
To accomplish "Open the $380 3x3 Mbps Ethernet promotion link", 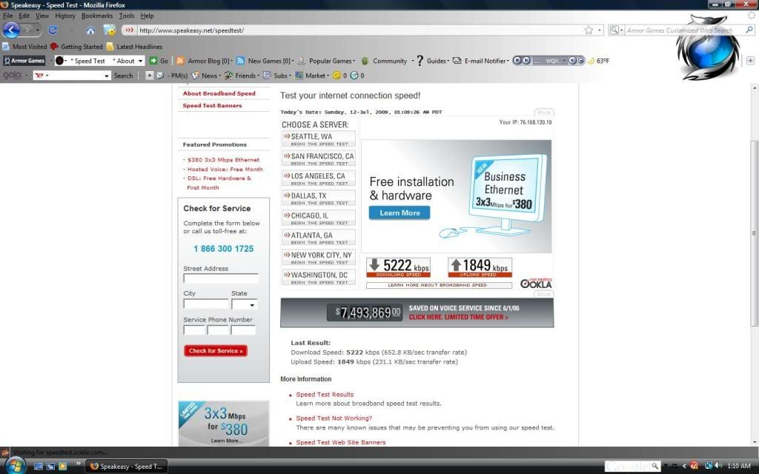I will click(x=223, y=160).
